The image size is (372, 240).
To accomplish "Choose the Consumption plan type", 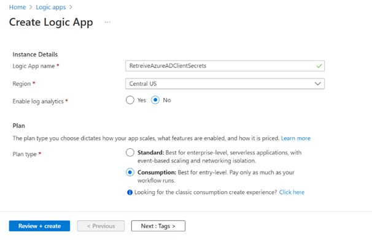I will 130,172.
